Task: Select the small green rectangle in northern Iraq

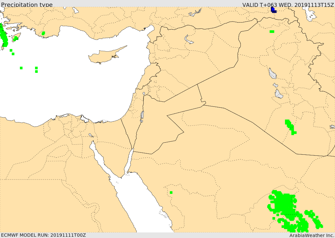Action: click(x=272, y=32)
